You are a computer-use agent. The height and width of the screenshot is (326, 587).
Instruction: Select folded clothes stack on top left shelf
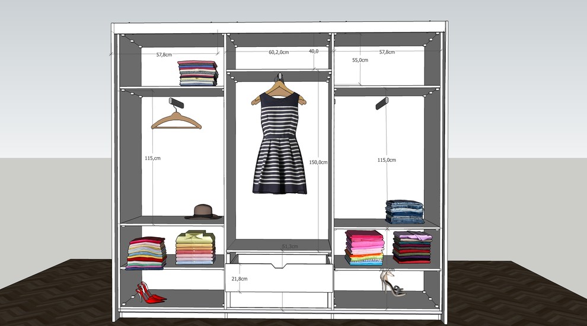[x=198, y=73]
